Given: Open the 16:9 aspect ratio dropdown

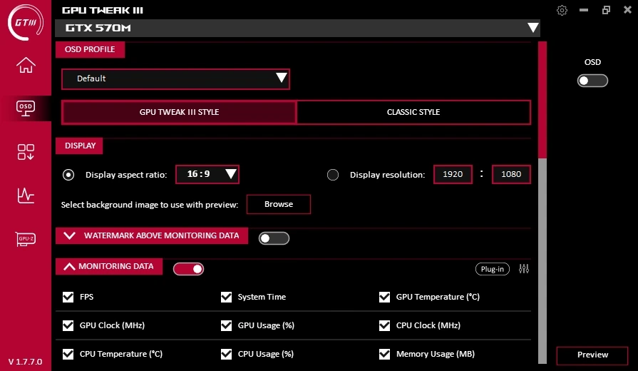Looking at the screenshot, I should pyautogui.click(x=207, y=174).
